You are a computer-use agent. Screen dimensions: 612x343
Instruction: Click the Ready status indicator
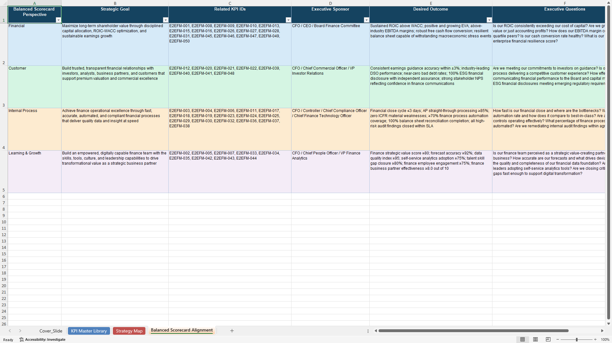8,340
